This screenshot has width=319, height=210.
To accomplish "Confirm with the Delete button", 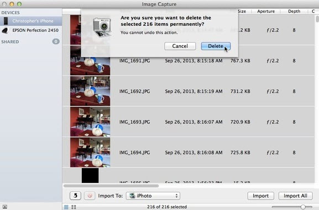I will pos(216,46).
